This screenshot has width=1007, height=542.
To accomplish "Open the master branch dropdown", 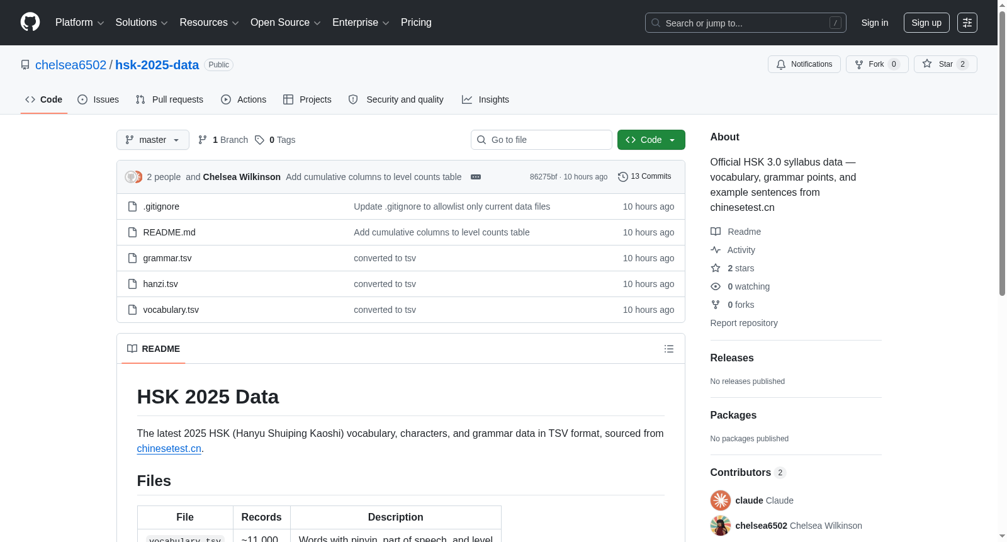I will pos(153,140).
